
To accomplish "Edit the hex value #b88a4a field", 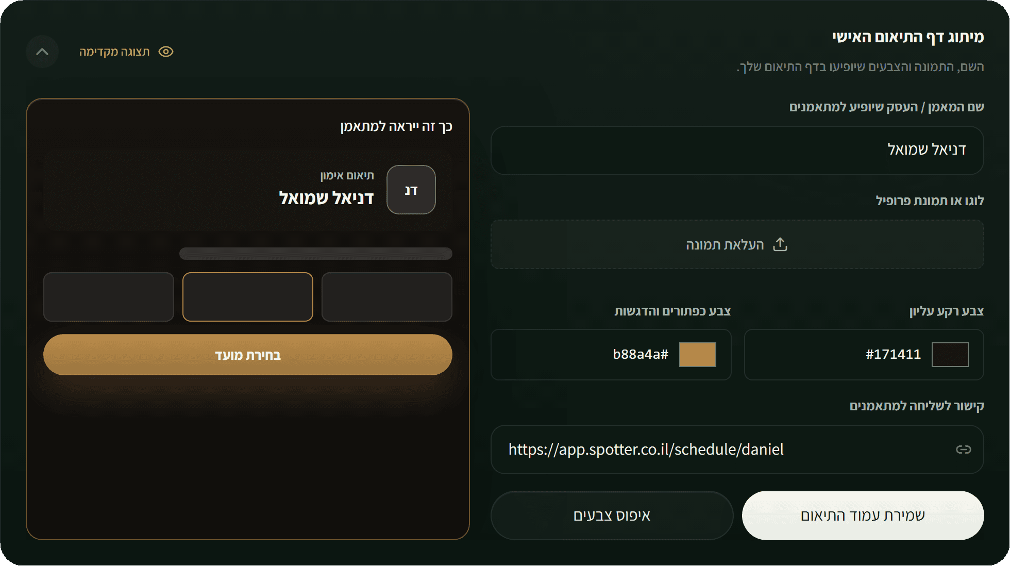I will coord(641,355).
